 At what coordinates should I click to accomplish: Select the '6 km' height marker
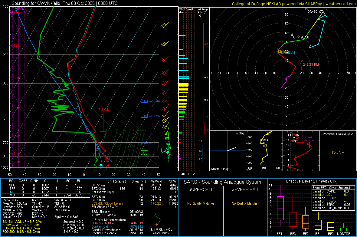[17, 108]
